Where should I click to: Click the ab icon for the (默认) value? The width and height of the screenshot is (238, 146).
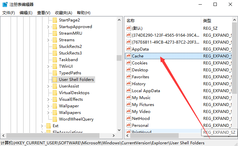pos(128,28)
